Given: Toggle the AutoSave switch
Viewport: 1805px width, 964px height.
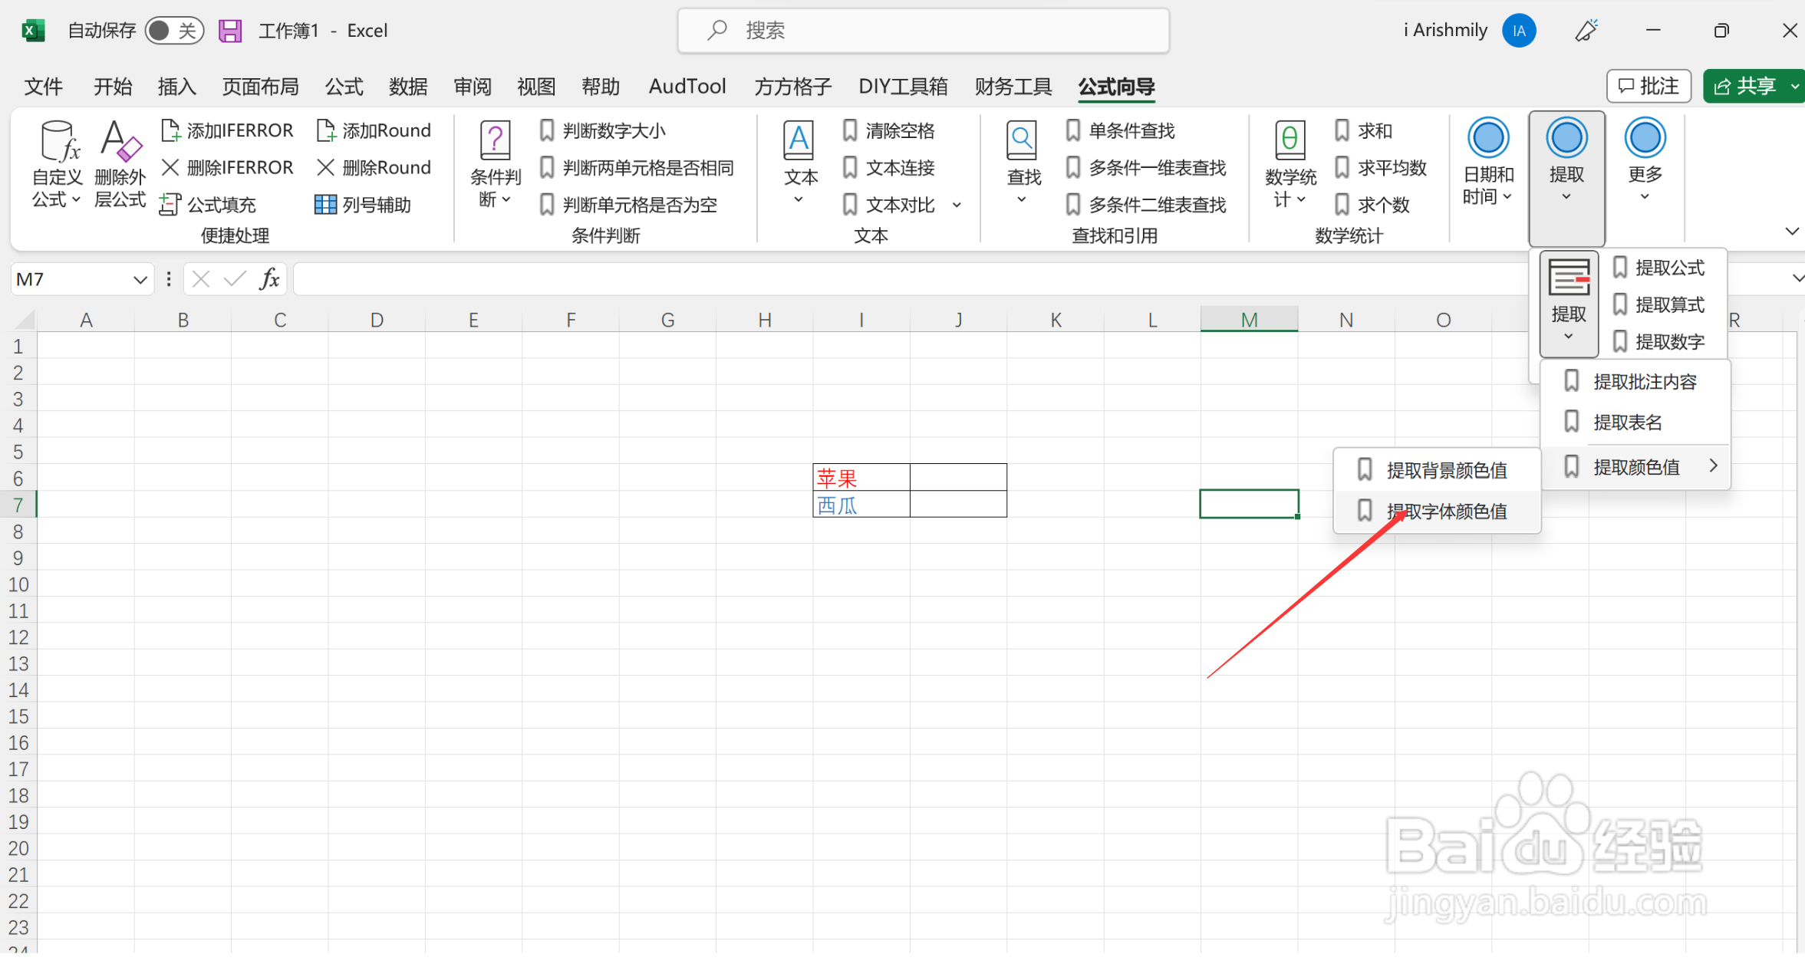Looking at the screenshot, I should (x=174, y=31).
